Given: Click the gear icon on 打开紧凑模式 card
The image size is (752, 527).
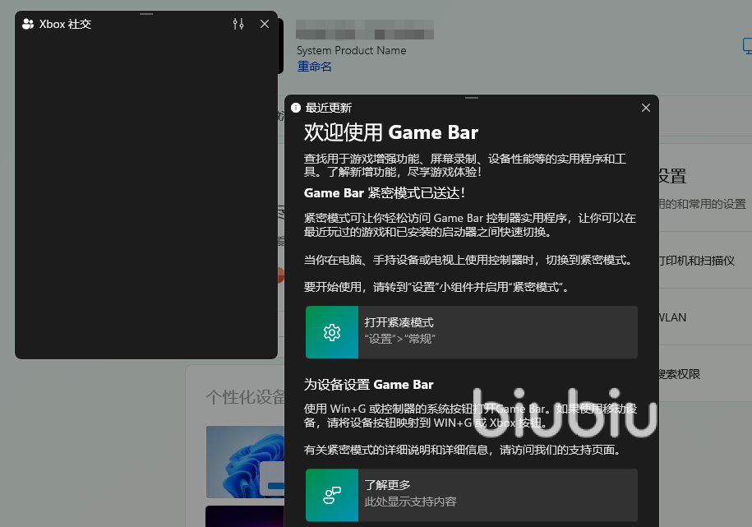Looking at the screenshot, I should [x=332, y=332].
